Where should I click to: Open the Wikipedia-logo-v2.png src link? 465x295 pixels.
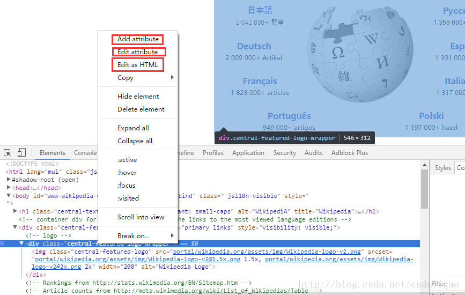coord(267,252)
